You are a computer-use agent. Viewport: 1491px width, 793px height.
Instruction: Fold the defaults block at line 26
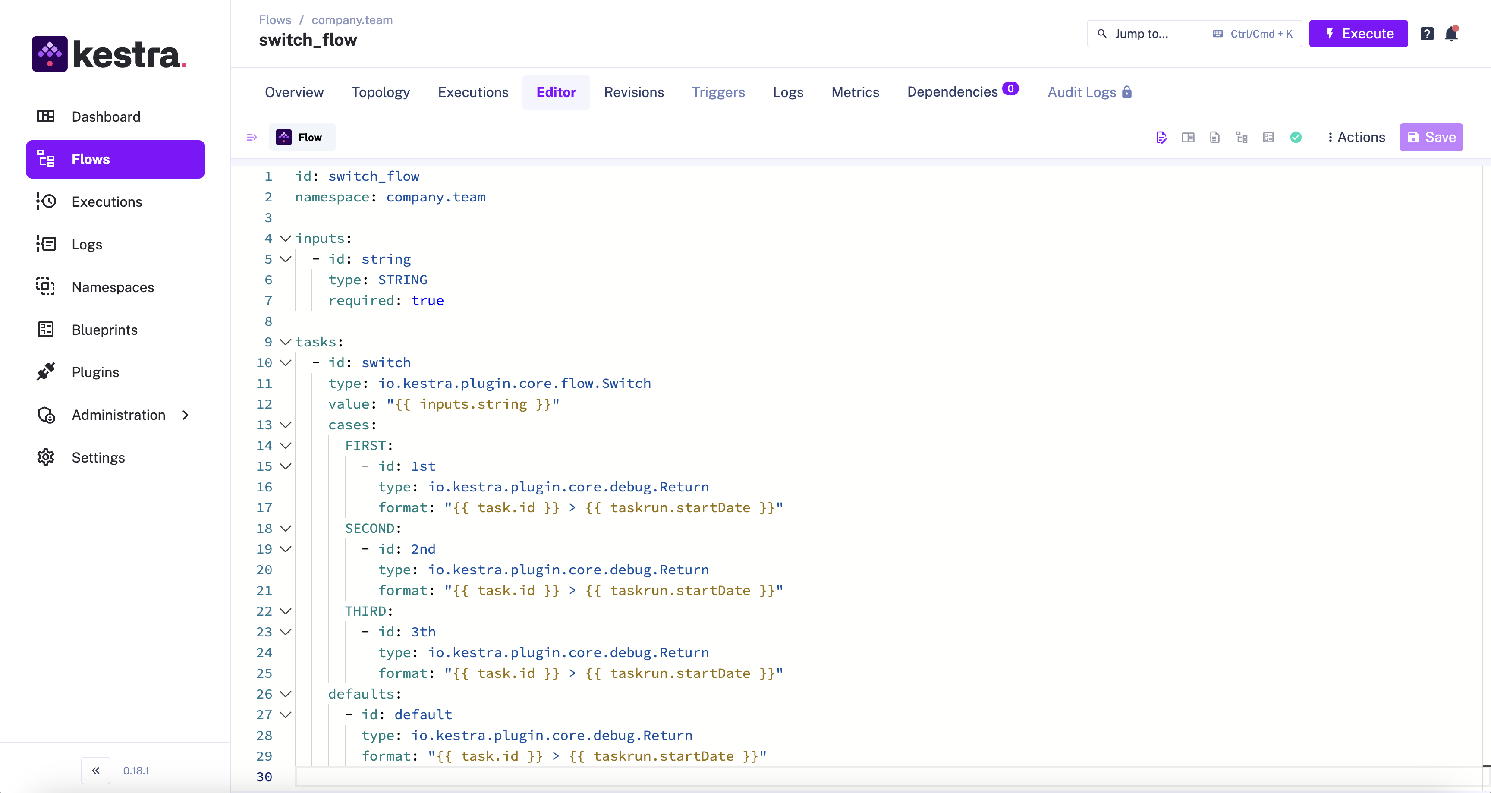click(285, 694)
